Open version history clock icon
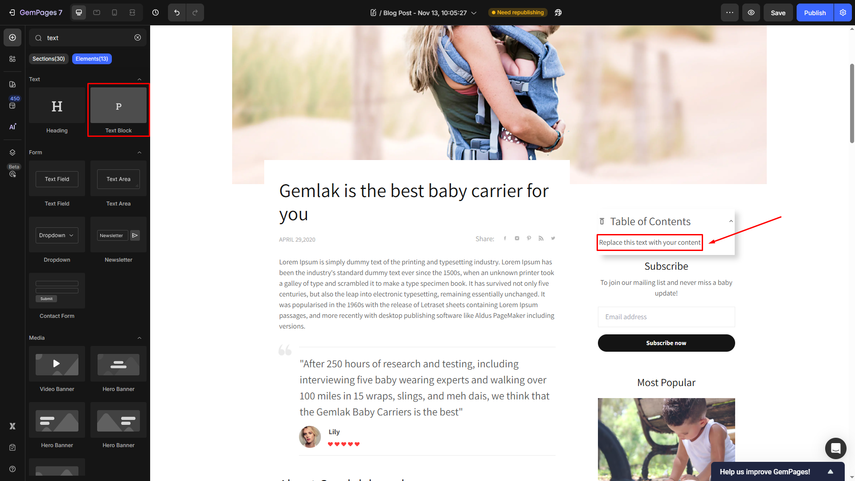 pos(155,12)
